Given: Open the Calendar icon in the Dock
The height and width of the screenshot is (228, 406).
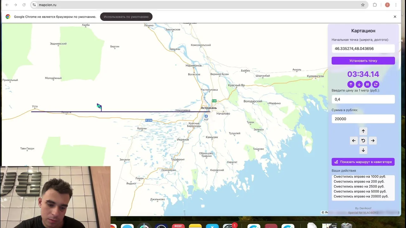Looking at the screenshot, I should click(x=178, y=226).
